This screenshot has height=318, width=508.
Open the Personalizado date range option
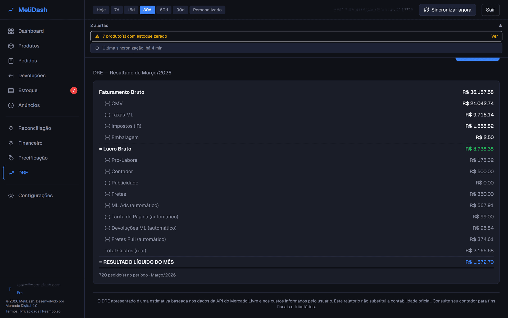click(207, 10)
